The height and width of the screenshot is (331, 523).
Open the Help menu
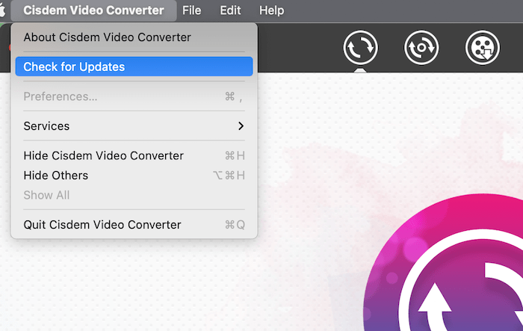271,10
